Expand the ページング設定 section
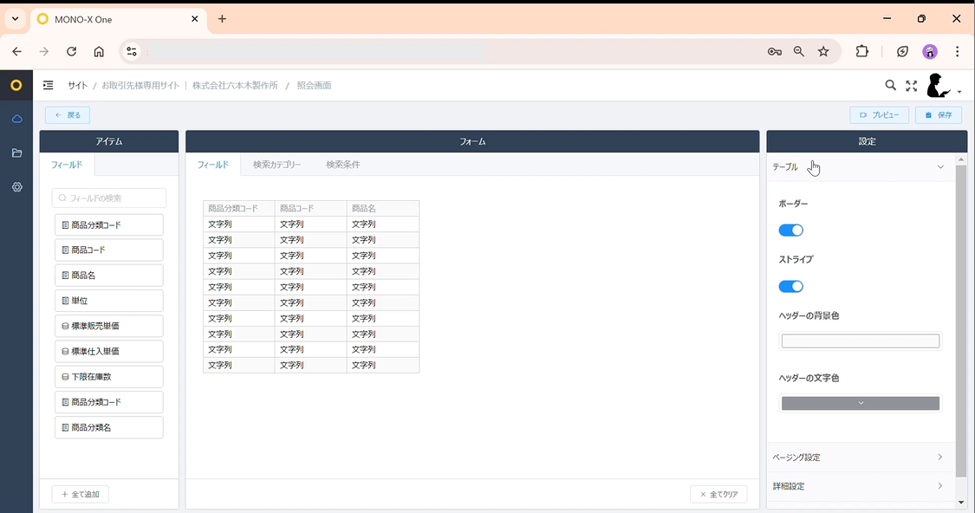The height and width of the screenshot is (513, 975). [x=860, y=457]
